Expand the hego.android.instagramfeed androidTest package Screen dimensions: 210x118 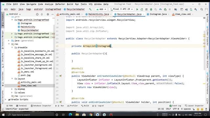click(12, 33)
